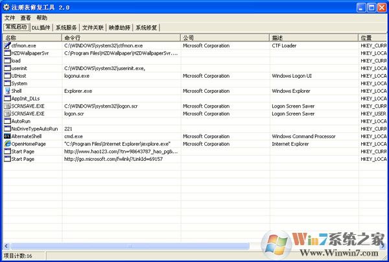This screenshot has height=262, width=389.
Task: Click the hao123 start page URL
Action: coord(121,152)
